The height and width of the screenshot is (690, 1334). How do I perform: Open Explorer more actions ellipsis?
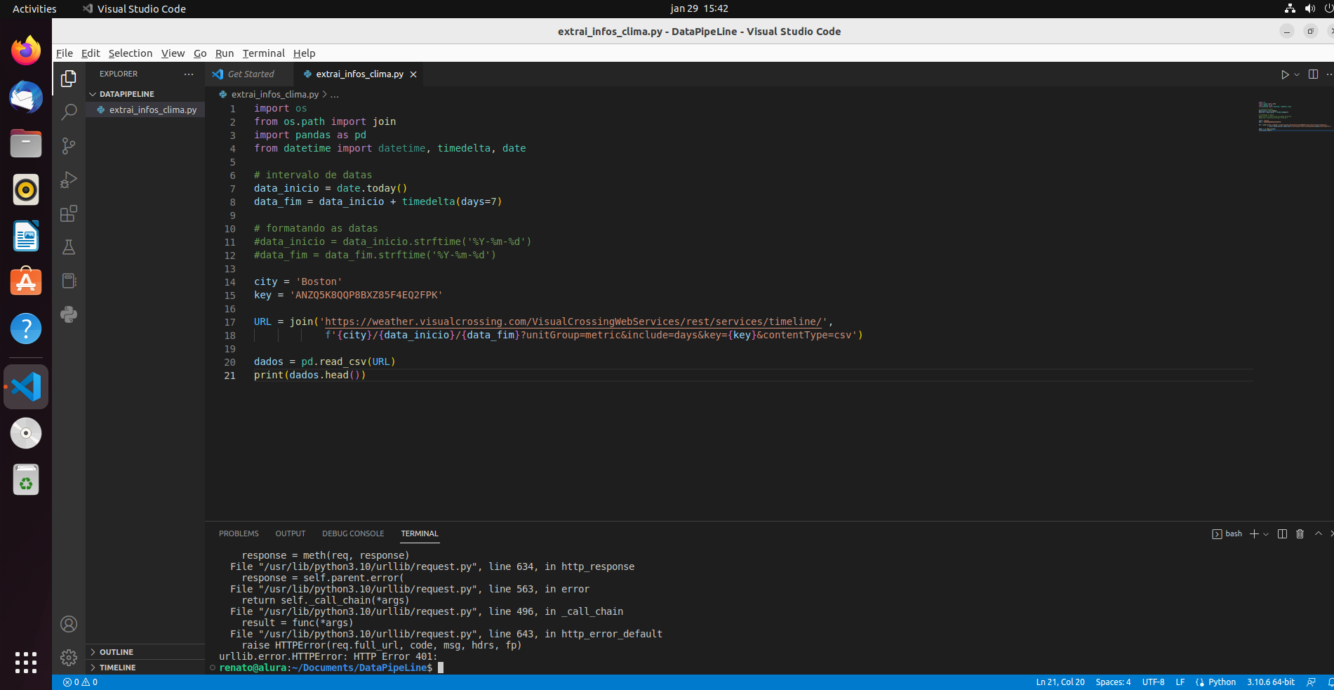click(189, 74)
